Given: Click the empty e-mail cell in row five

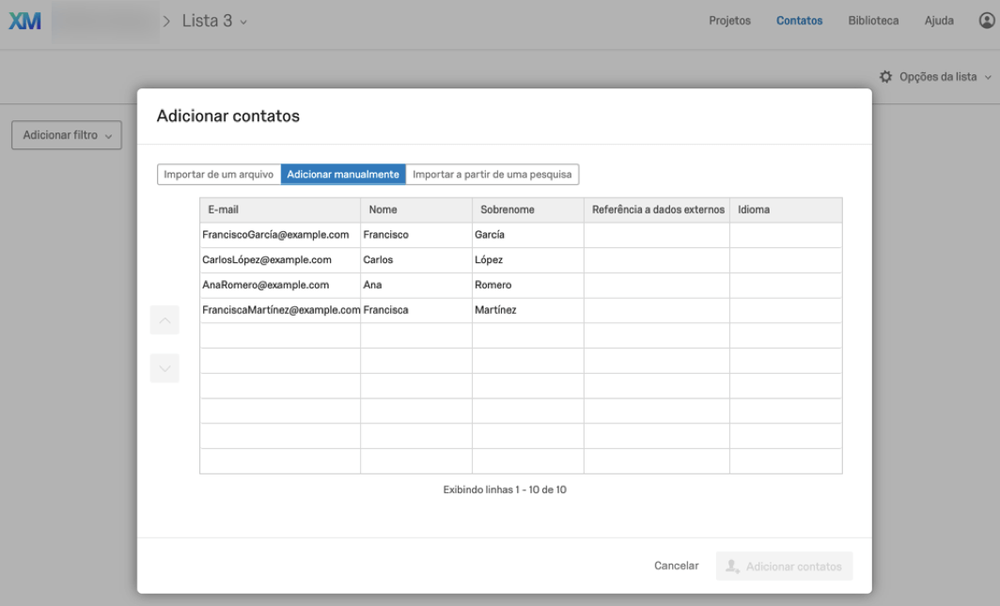Looking at the screenshot, I should pyautogui.click(x=280, y=335).
